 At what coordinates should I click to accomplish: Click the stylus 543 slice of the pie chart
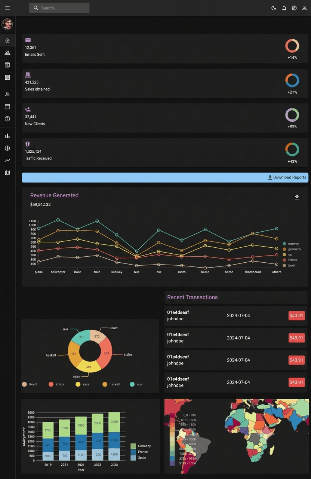tap(107, 353)
